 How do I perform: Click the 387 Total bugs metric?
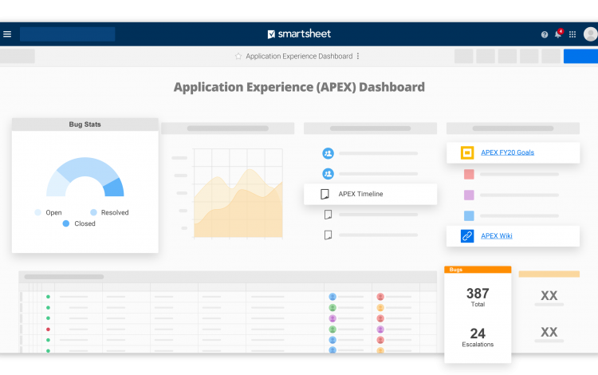478,297
